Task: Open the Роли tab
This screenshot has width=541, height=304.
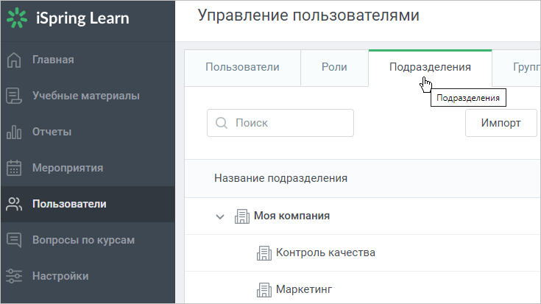Action: [334, 68]
